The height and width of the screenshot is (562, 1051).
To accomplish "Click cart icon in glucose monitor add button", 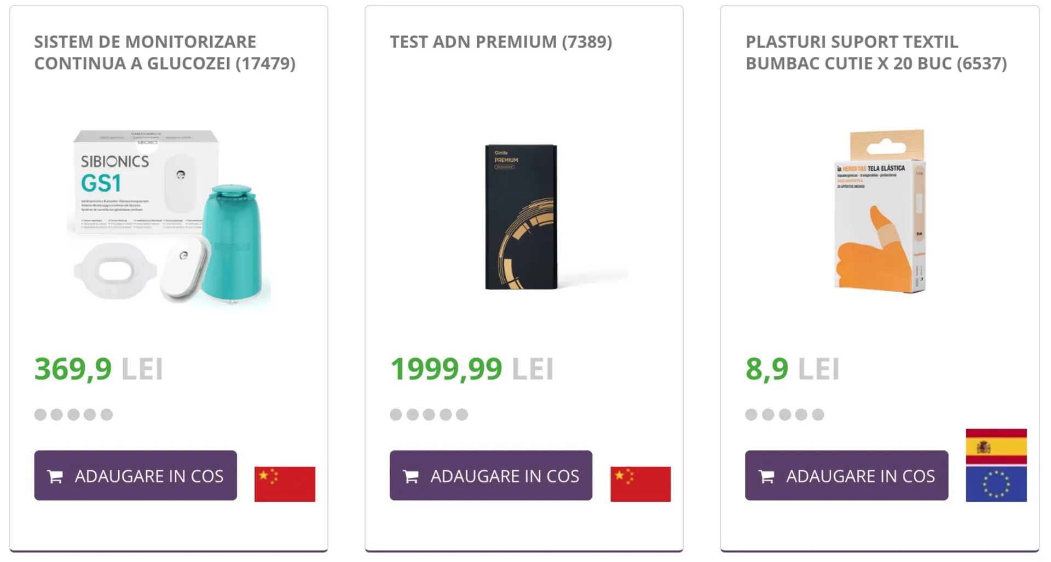I will coord(55,476).
